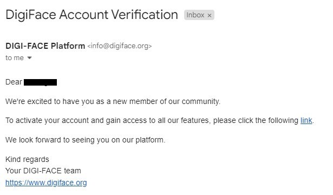Click the 'Kind regards' sign-off

point(27,159)
